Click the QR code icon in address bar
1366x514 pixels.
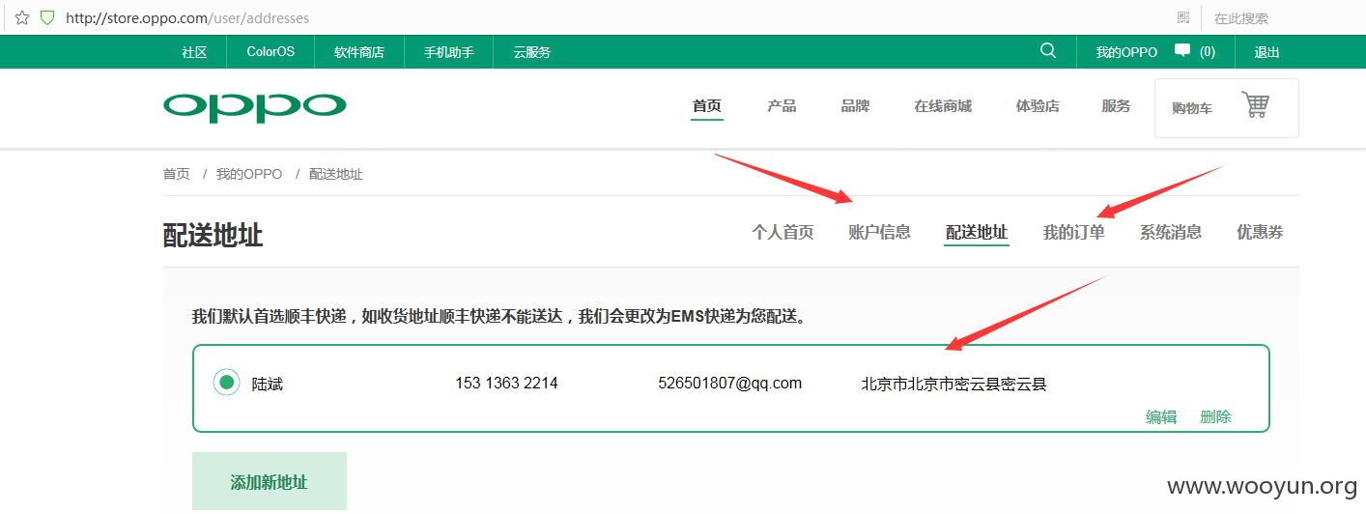click(x=1183, y=17)
